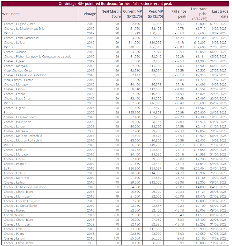The height and width of the screenshot is (246, 232).
Task: Select Petrus 2010 current price £36,338
Action: (134, 145)
